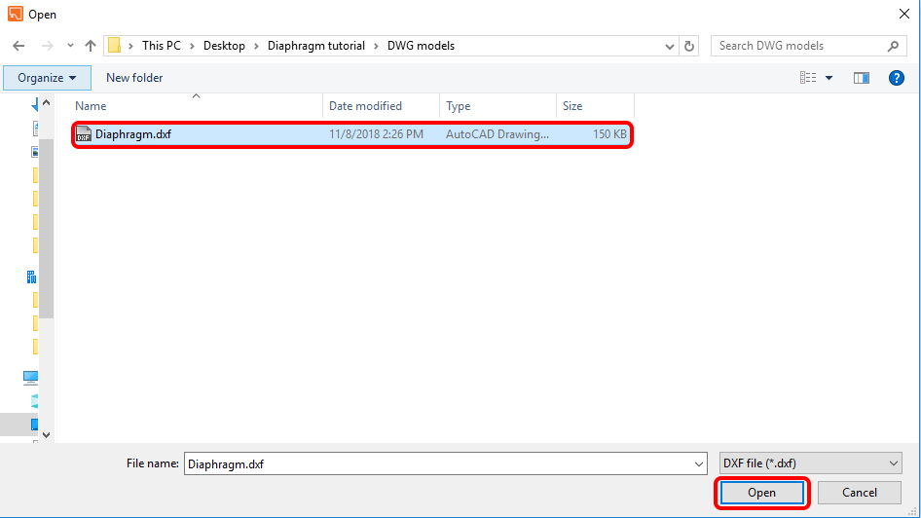The image size is (921, 518).
Task: Sort files by Size column
Action: (595, 106)
